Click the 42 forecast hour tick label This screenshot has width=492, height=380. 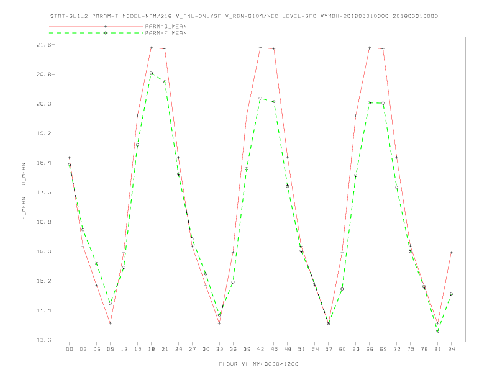260,349
